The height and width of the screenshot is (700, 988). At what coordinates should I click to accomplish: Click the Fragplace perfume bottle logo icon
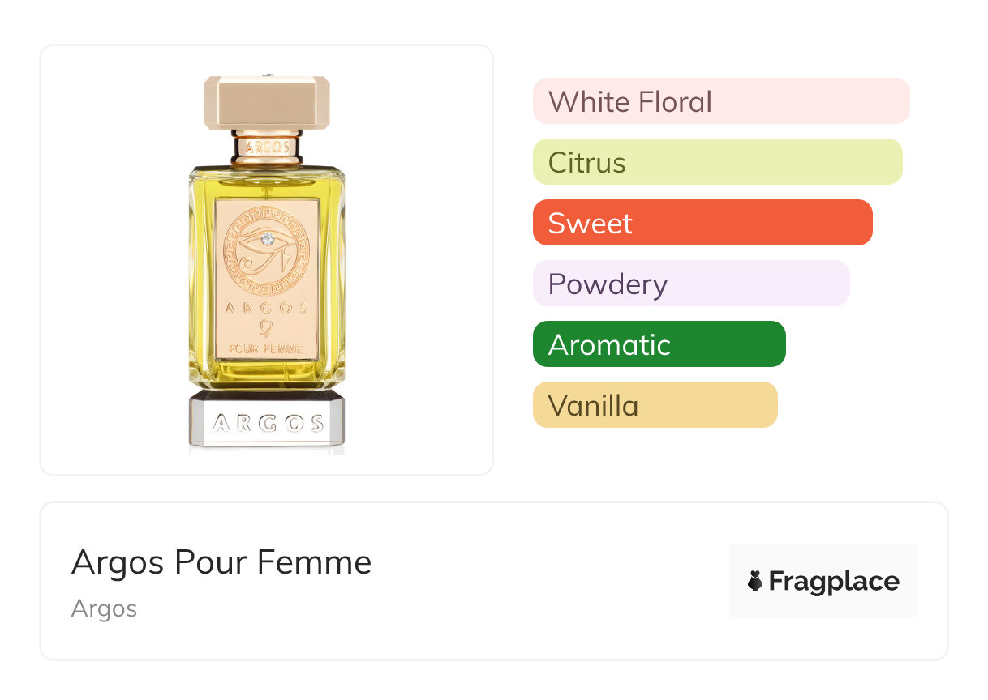pyautogui.click(x=756, y=581)
